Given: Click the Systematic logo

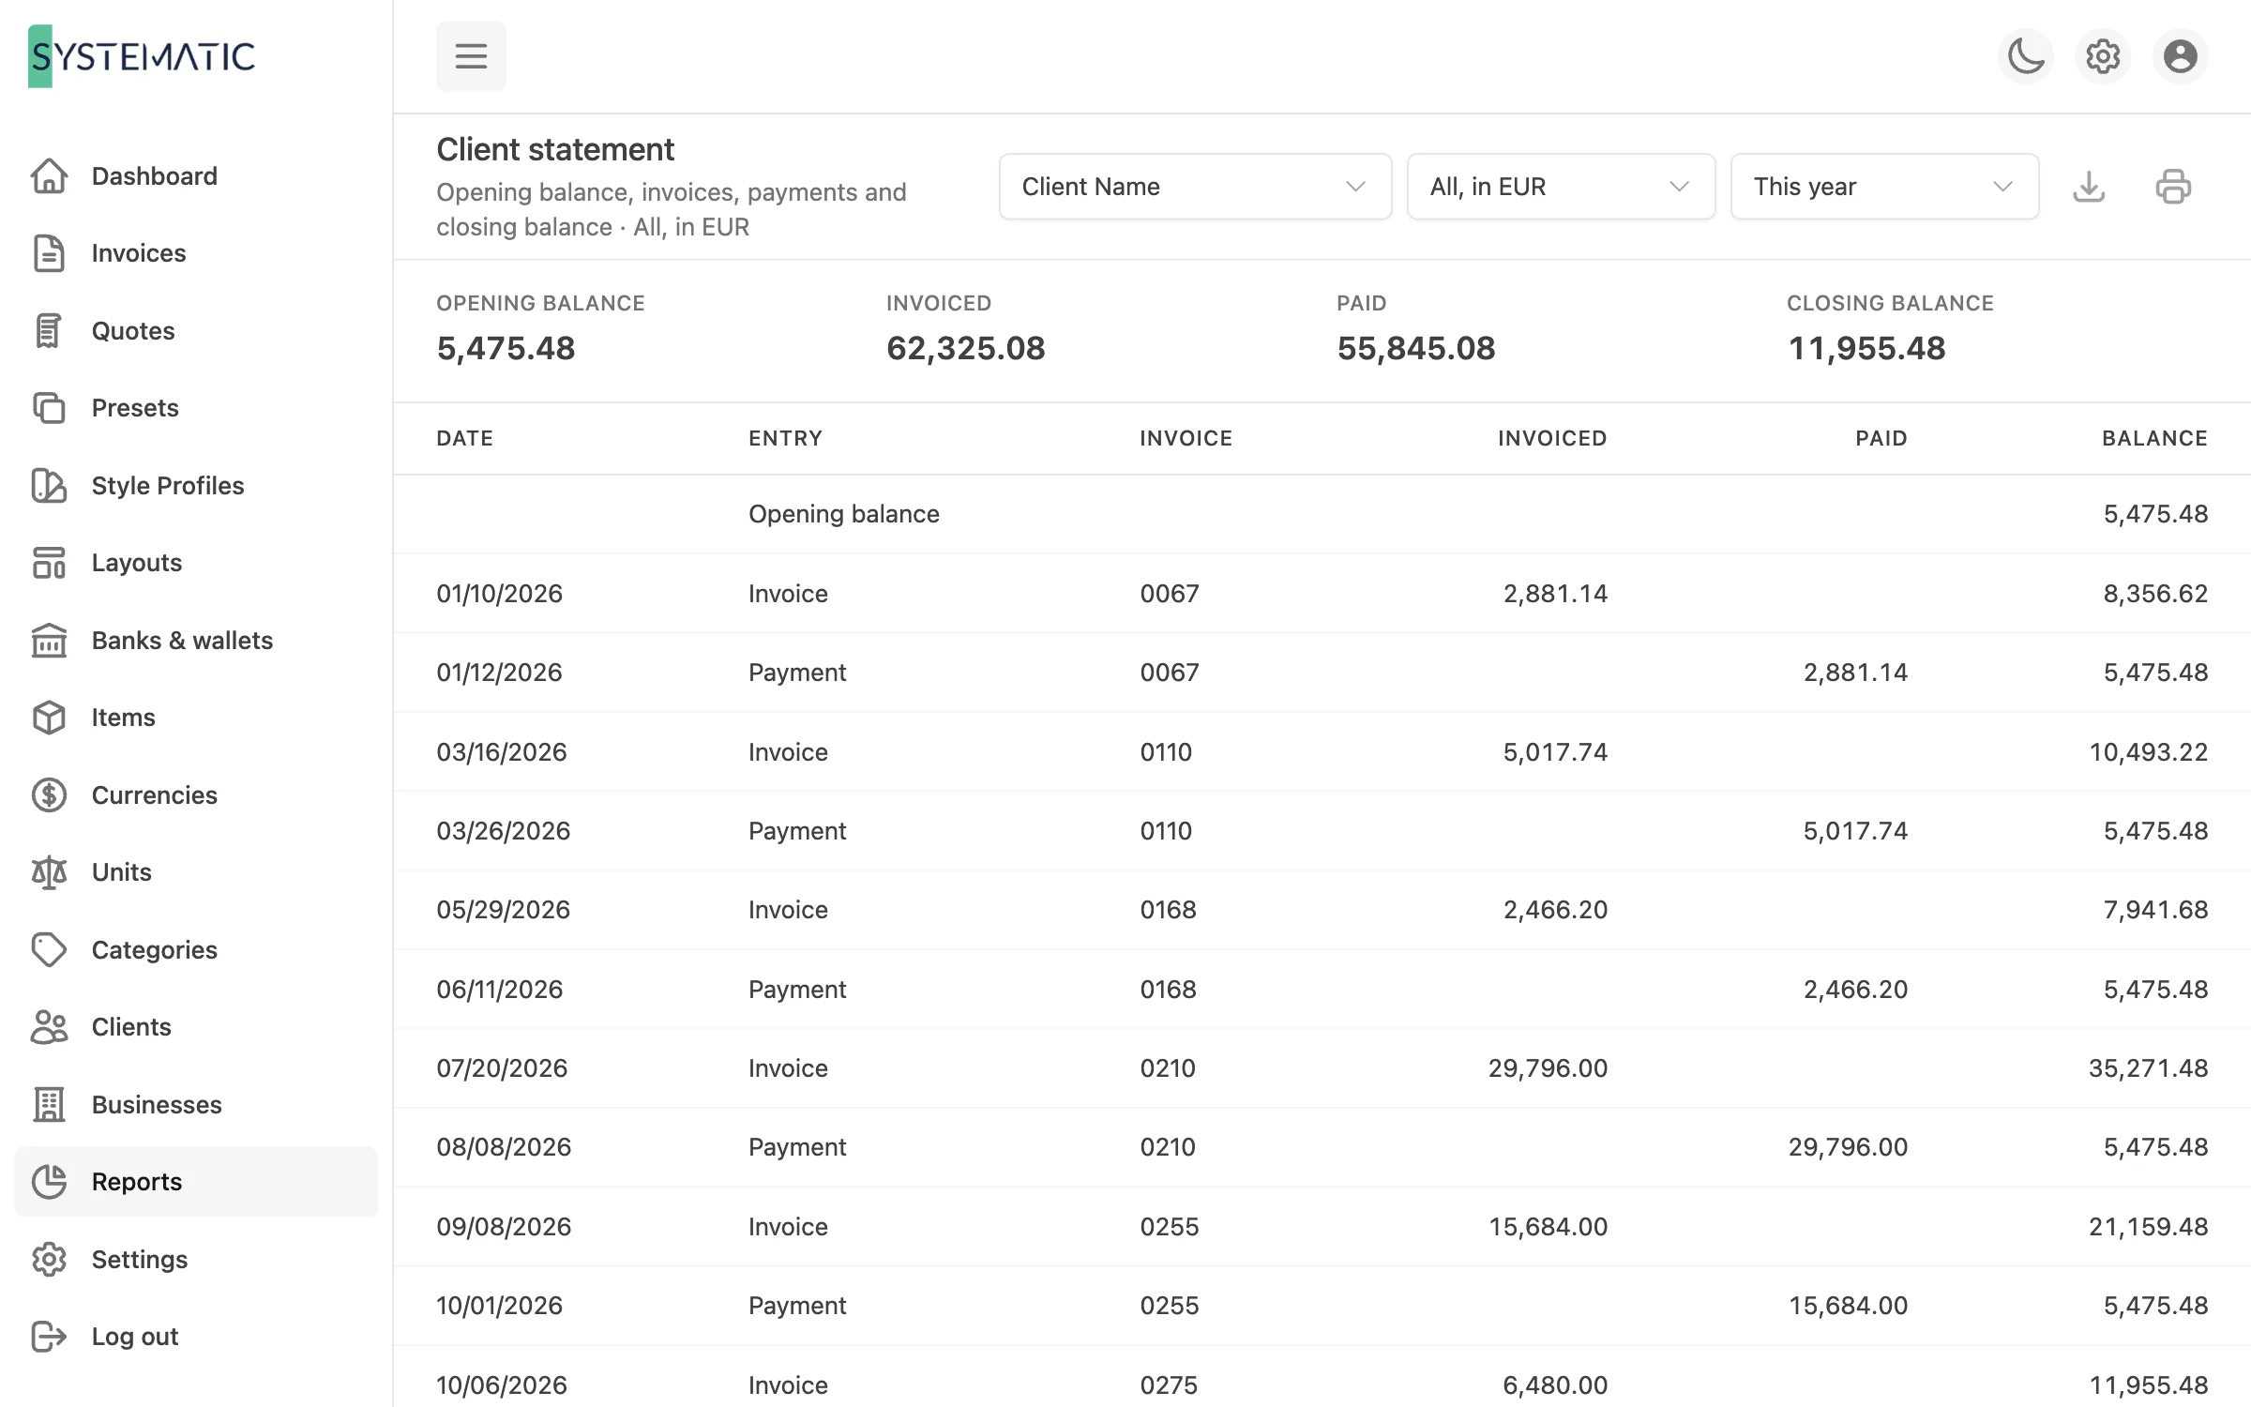Looking at the screenshot, I should pyautogui.click(x=142, y=56).
